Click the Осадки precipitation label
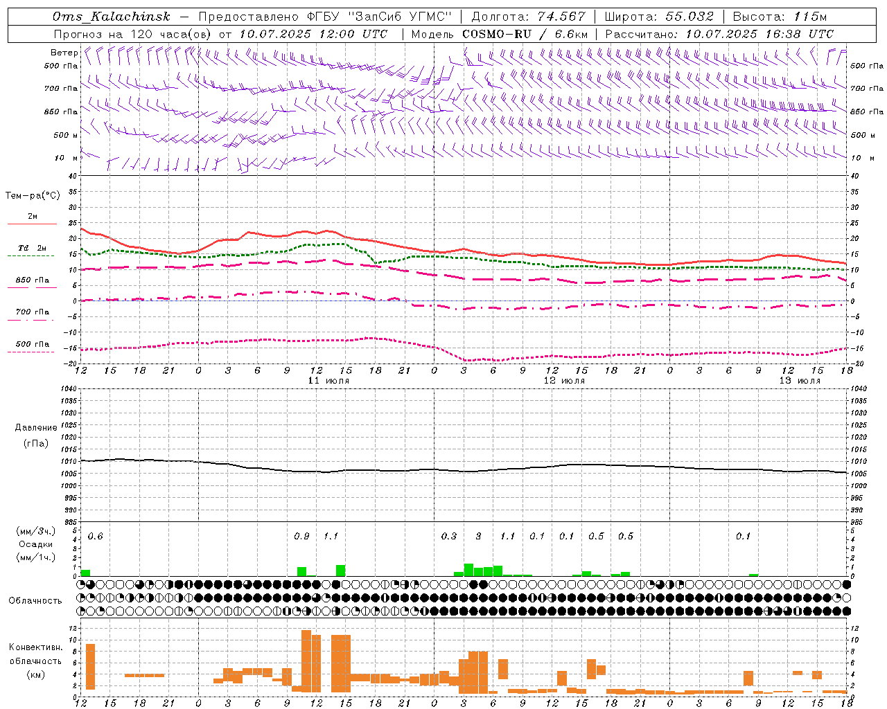This screenshot has width=887, height=709. 36,544
